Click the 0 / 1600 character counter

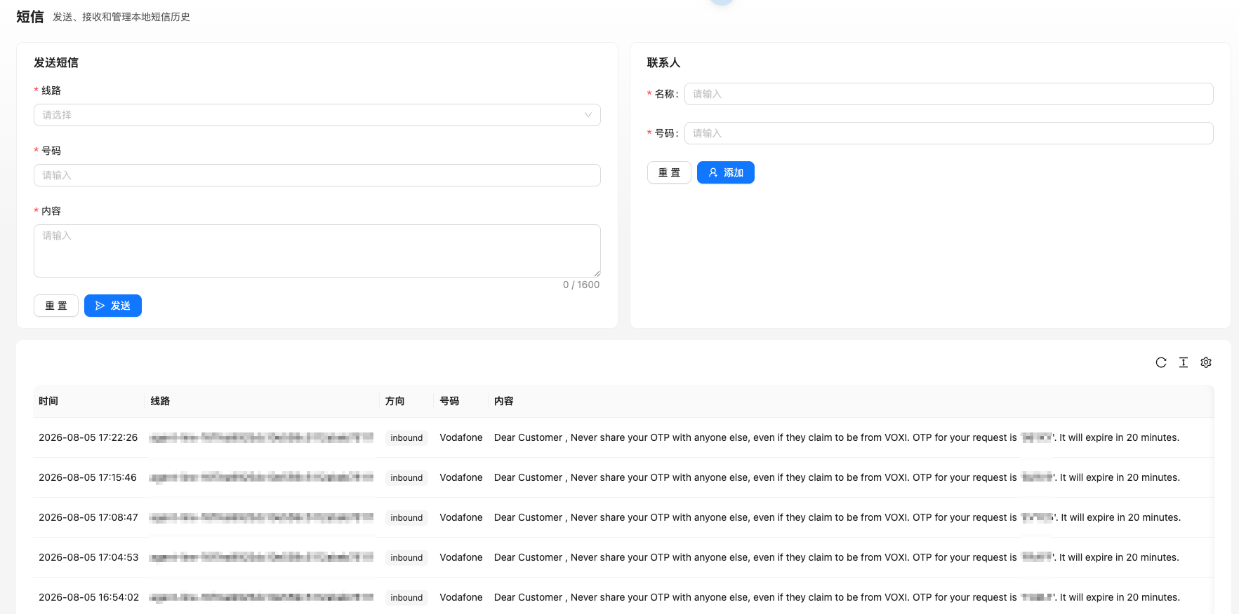tap(581, 285)
